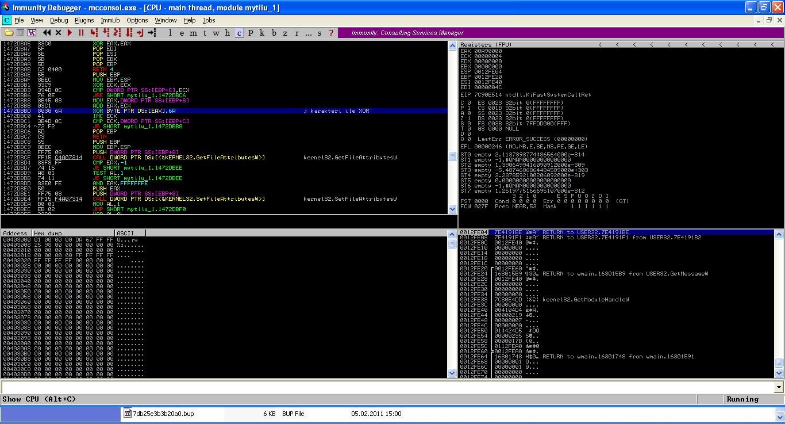Run the program with the red play icon

70,33
